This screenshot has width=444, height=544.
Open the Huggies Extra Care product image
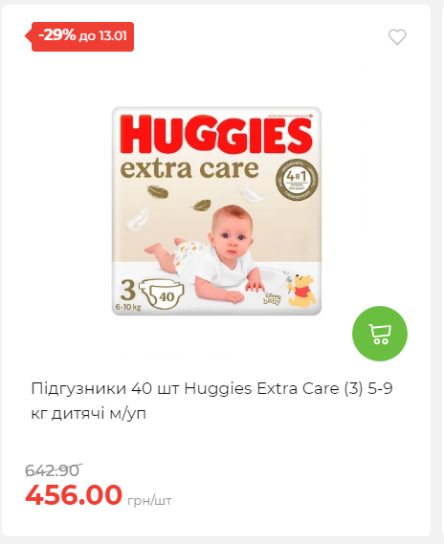(x=216, y=211)
